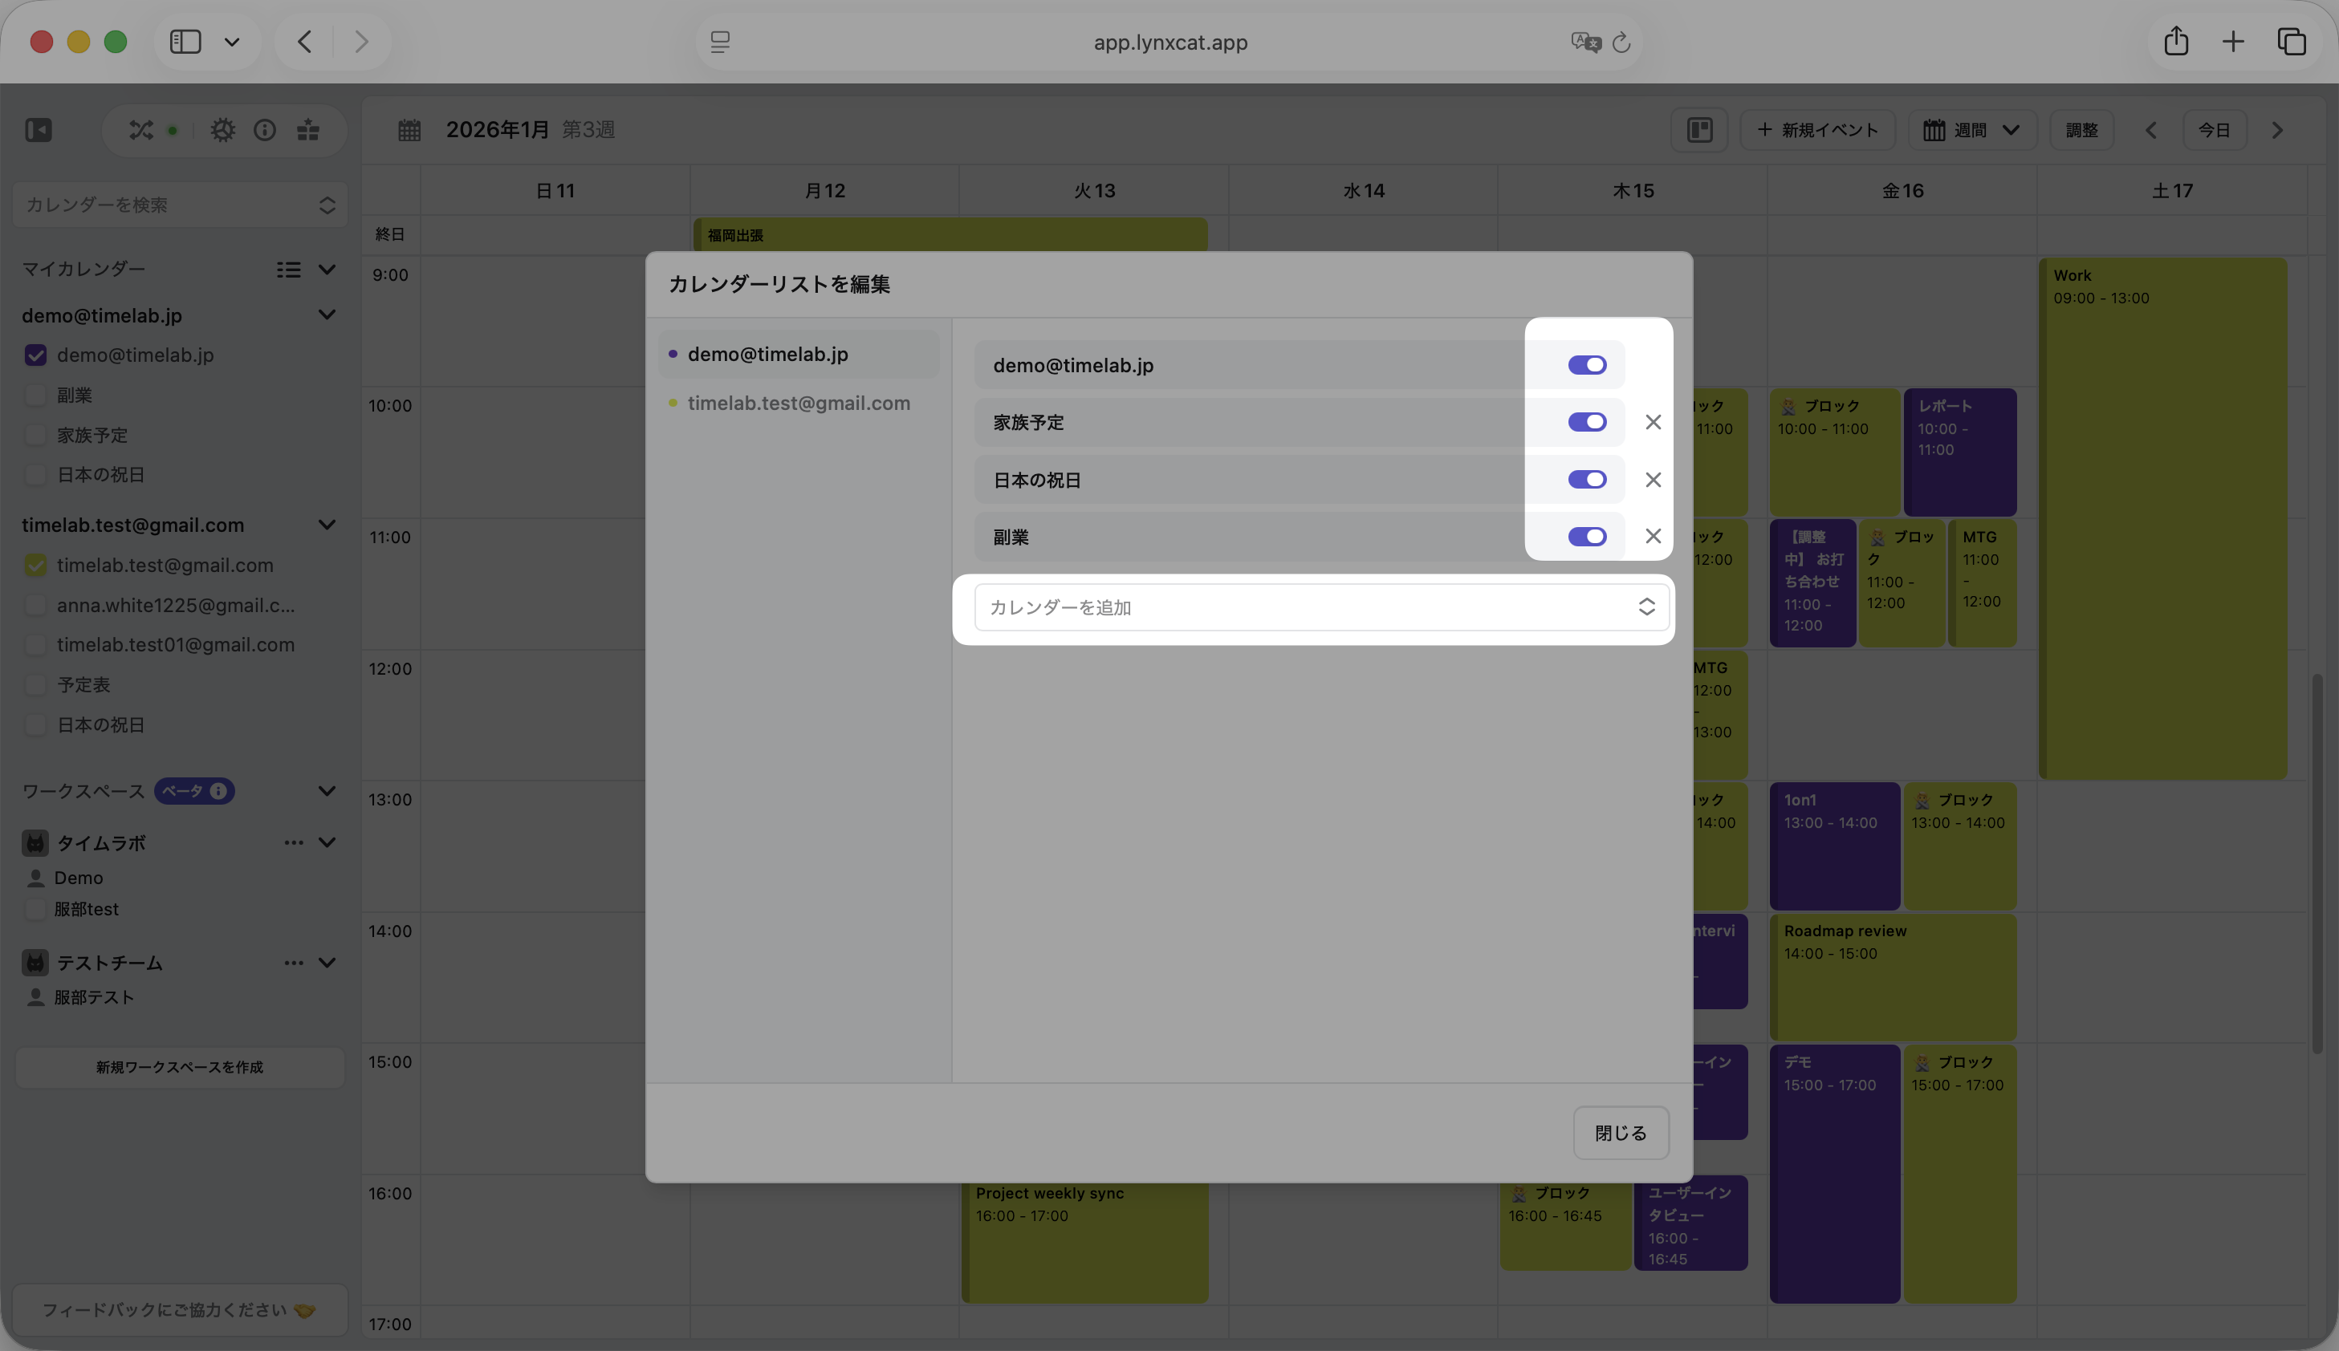The height and width of the screenshot is (1351, 2339).
Task: Remove 家族予定 calendar with X icon
Action: tap(1652, 422)
